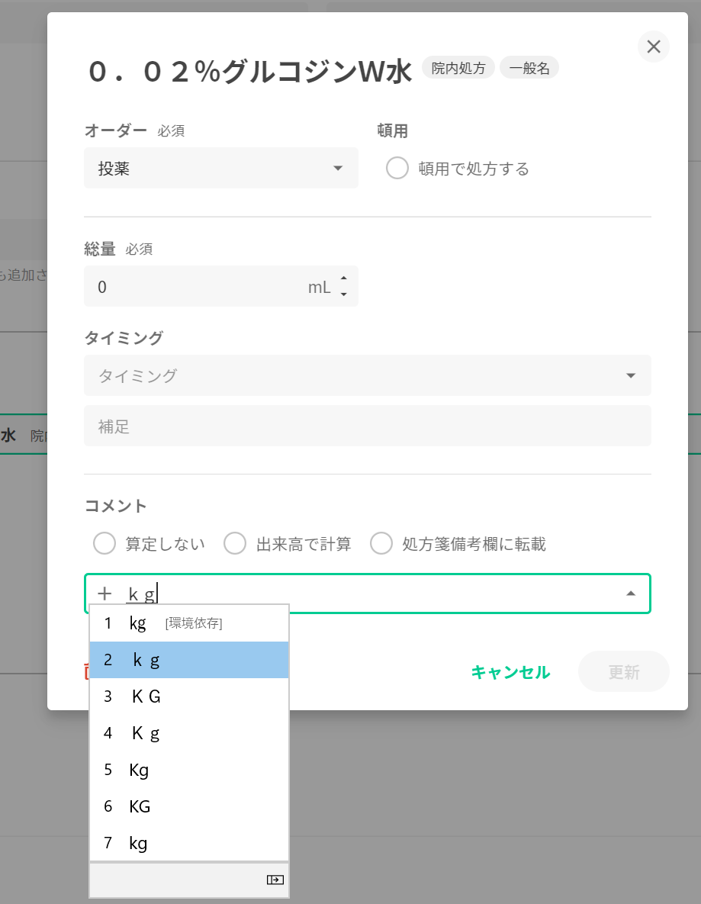Click the plus icon in the comment field
The image size is (701, 904).
point(105,594)
